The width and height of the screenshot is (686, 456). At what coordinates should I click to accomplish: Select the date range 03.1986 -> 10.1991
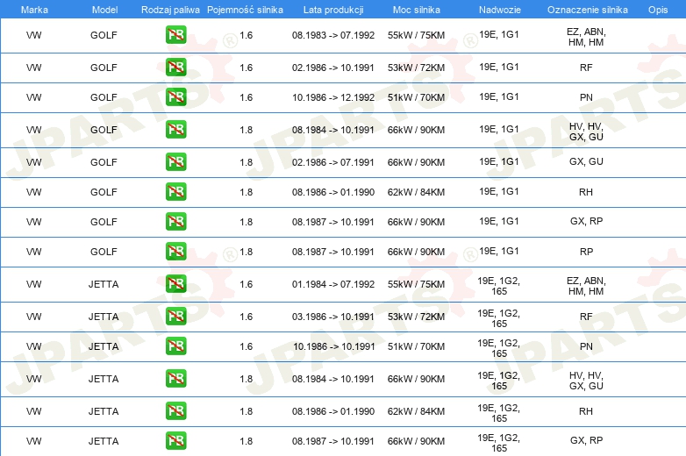click(333, 317)
